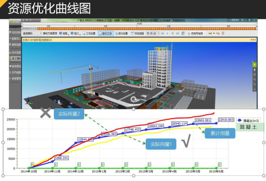Click the 17748.432 data label
This screenshot has width=266, height=181.
(x=133, y=129)
